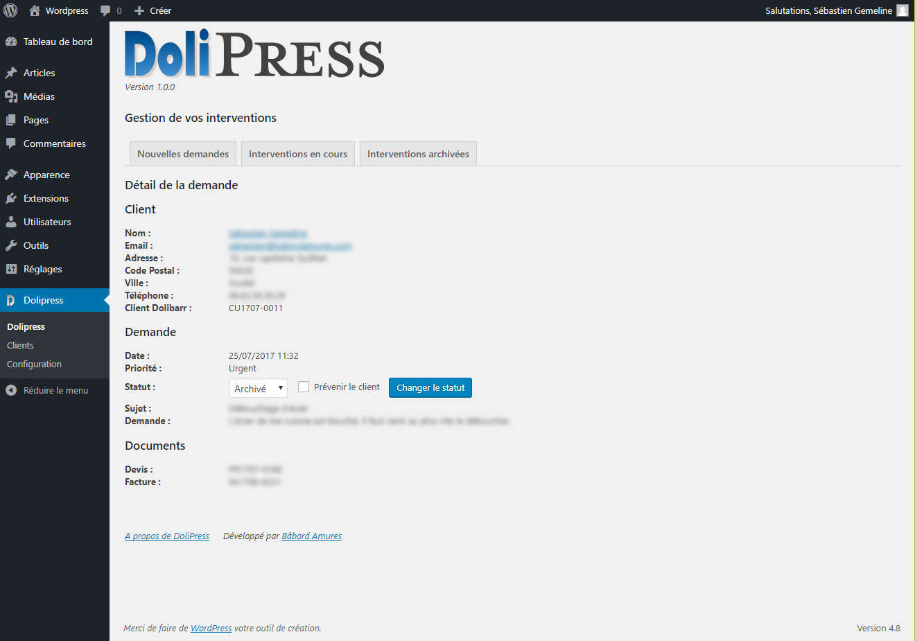Click the Changer le statut button
This screenshot has width=915, height=641.
(x=430, y=388)
